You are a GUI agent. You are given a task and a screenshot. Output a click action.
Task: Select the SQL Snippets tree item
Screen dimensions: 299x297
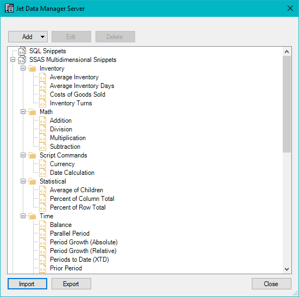point(47,51)
